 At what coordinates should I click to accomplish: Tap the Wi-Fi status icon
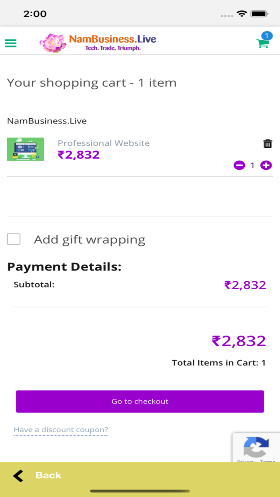tap(242, 14)
